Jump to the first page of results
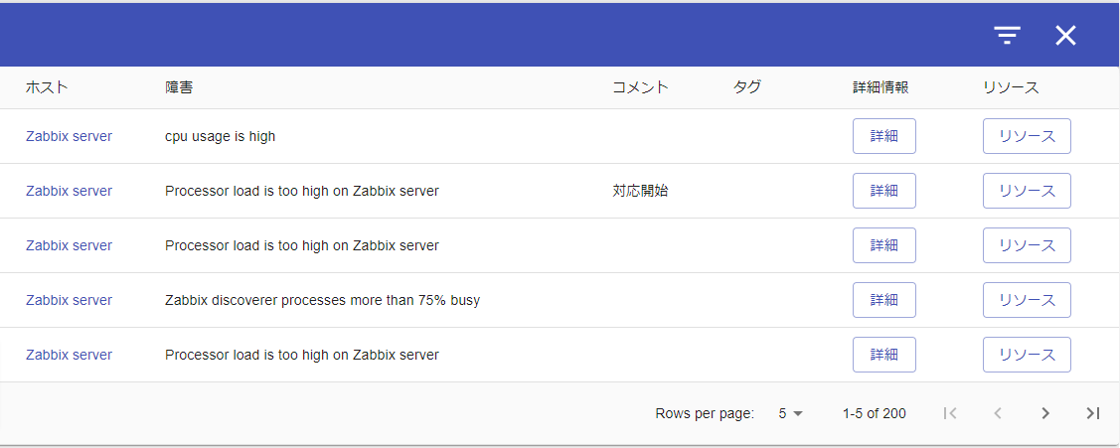Image resolution: width=1120 pixels, height=448 pixels. [950, 413]
